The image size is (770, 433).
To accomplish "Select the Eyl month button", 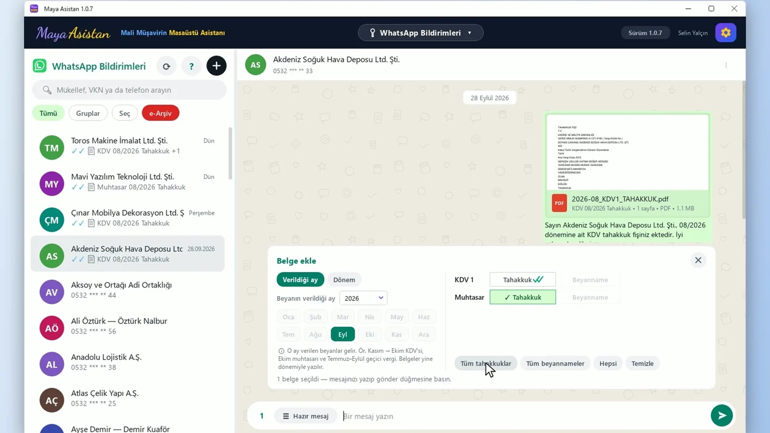I will coord(343,334).
